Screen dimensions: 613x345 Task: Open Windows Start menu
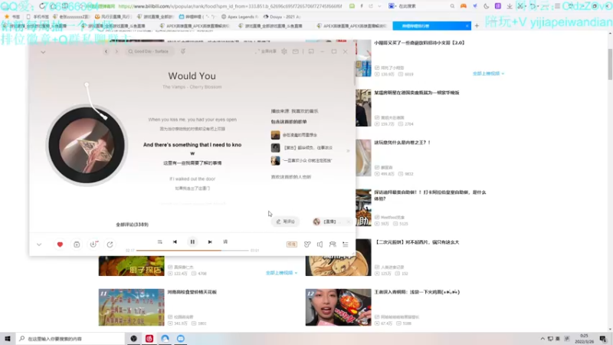click(x=8, y=338)
